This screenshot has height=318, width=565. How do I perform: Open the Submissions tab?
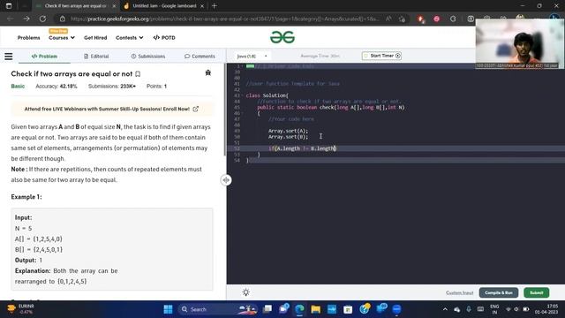click(148, 57)
